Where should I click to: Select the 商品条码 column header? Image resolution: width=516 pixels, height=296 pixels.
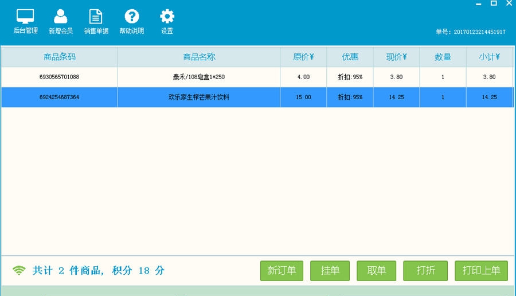click(59, 57)
